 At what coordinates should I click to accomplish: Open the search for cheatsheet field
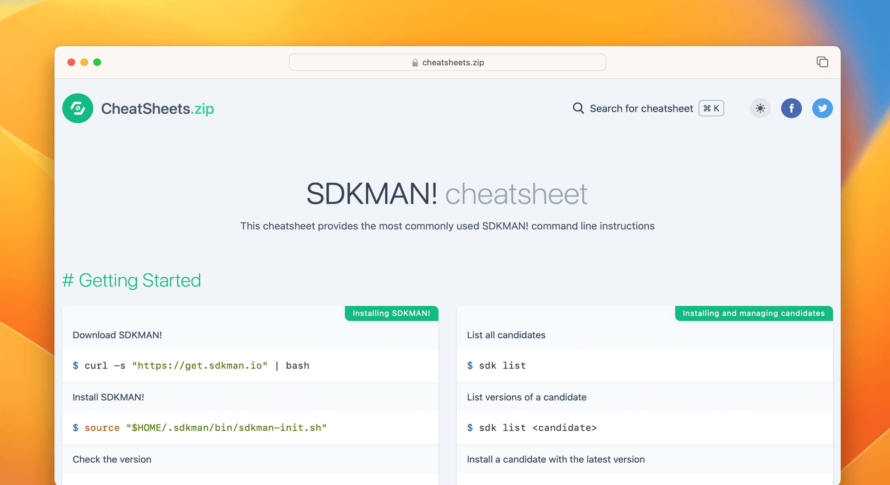[641, 108]
